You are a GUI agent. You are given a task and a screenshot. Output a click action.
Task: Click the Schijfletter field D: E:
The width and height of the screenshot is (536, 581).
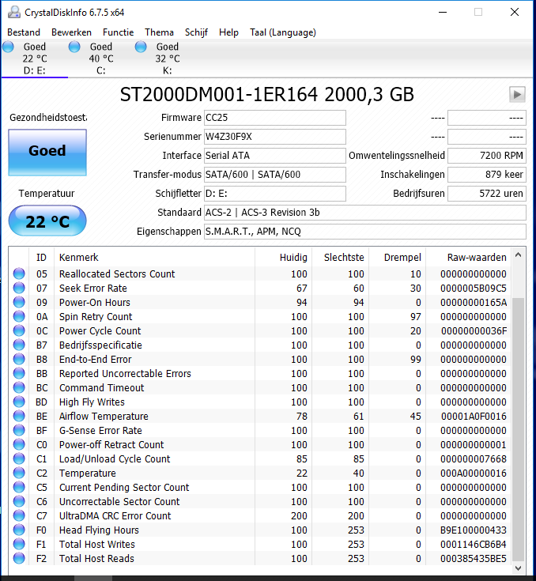click(274, 194)
